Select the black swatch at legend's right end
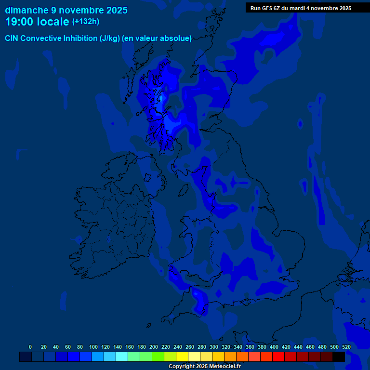The width and height of the screenshot is (370, 370). (x=339, y=357)
